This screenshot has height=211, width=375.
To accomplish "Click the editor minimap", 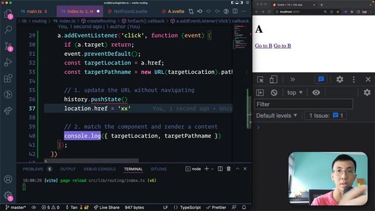I will pos(241,38).
